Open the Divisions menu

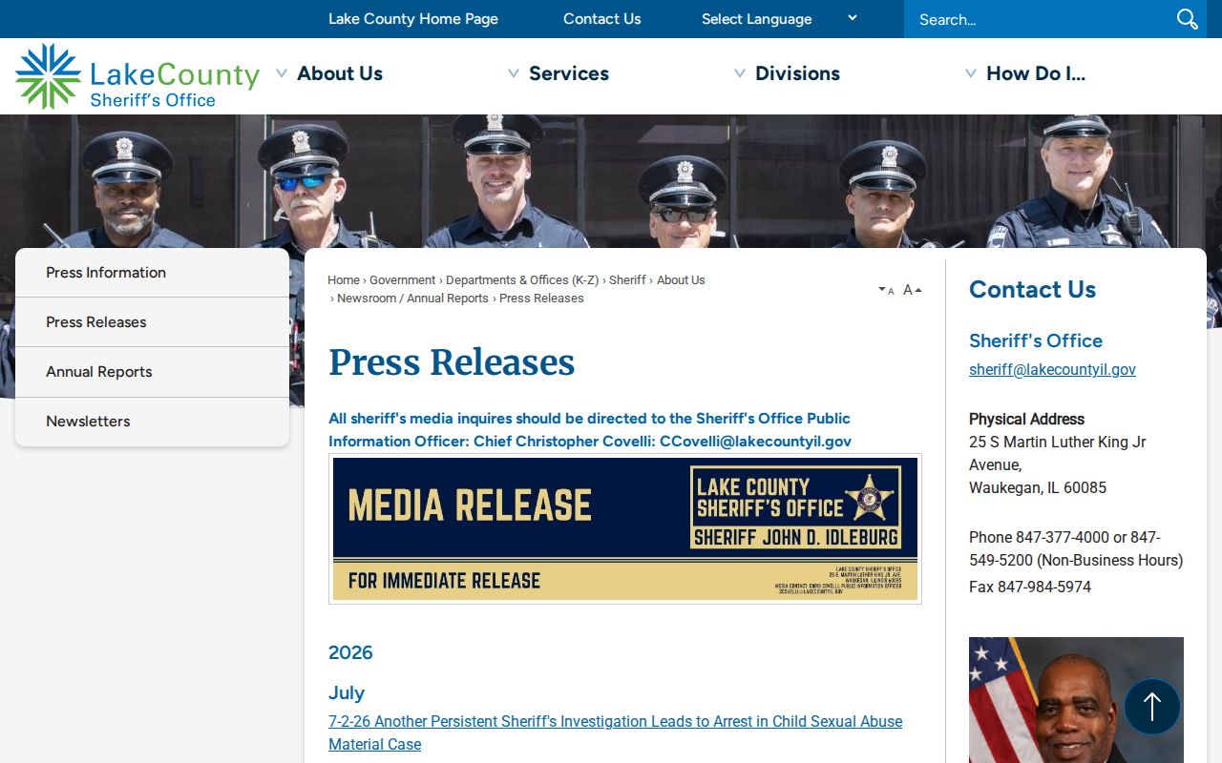click(797, 73)
